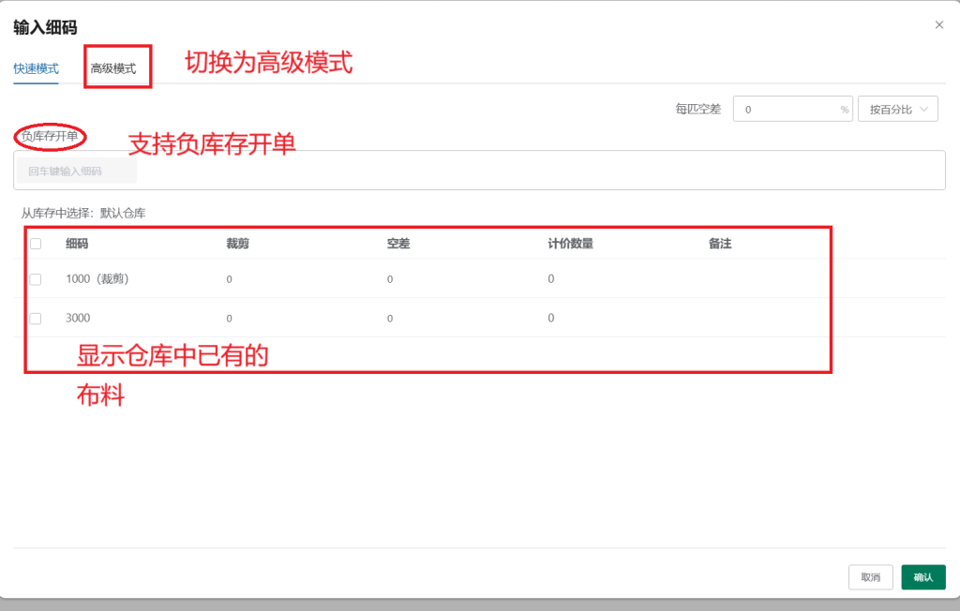
Task: Check the box for row 1000（裁剪）
Action: 36,279
